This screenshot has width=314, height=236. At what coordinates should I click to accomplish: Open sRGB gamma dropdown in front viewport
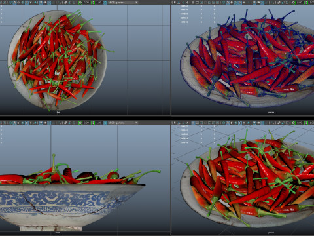(x=123, y=123)
